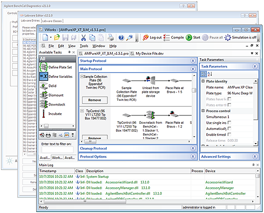Screen dimensions: 264x213
Task: Expand the Advanced Settings section
Action: [255, 157]
